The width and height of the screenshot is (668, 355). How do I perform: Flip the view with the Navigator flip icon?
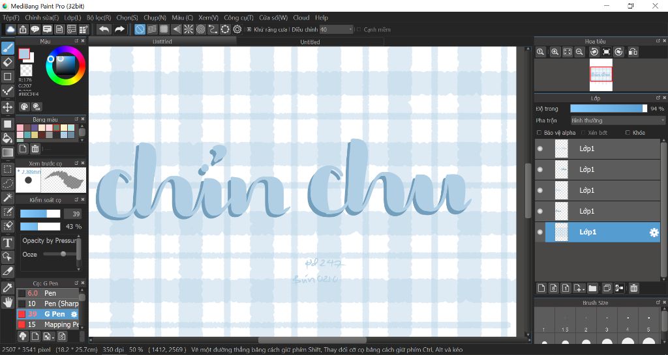[x=633, y=52]
